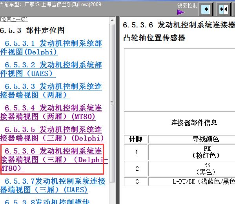Click the collapse-center view control icon
This screenshot has width=235, height=204.
[224, 9]
